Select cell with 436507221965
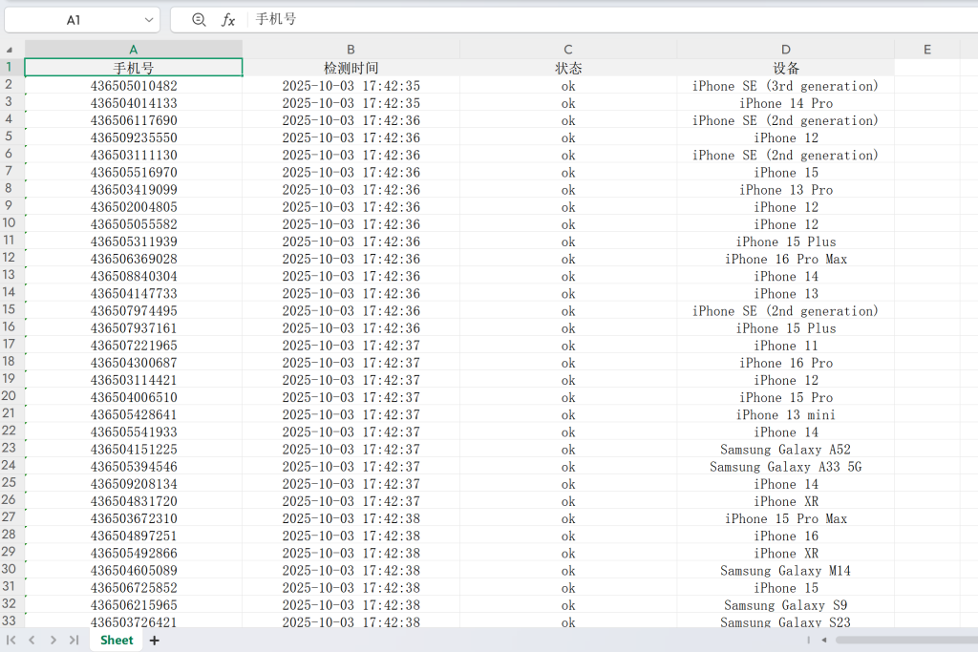This screenshot has width=978, height=652. tap(134, 346)
